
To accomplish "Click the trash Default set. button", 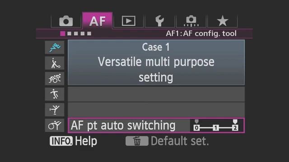I will (167, 141).
